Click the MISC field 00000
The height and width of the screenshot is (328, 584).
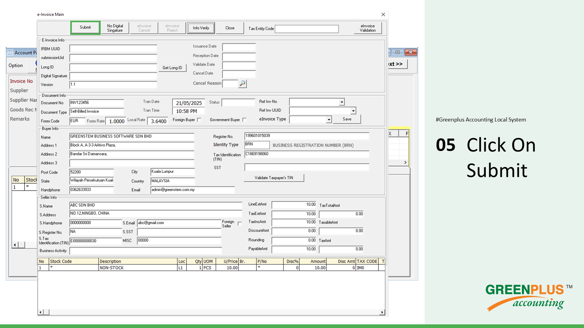[179, 241]
